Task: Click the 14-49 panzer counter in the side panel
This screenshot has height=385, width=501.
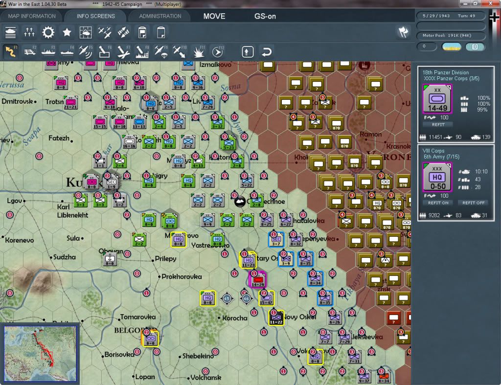Action: tap(437, 99)
